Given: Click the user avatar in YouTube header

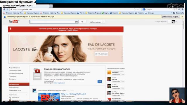Looking at the screenshot, I should pyautogui.click(x=173, y=22).
